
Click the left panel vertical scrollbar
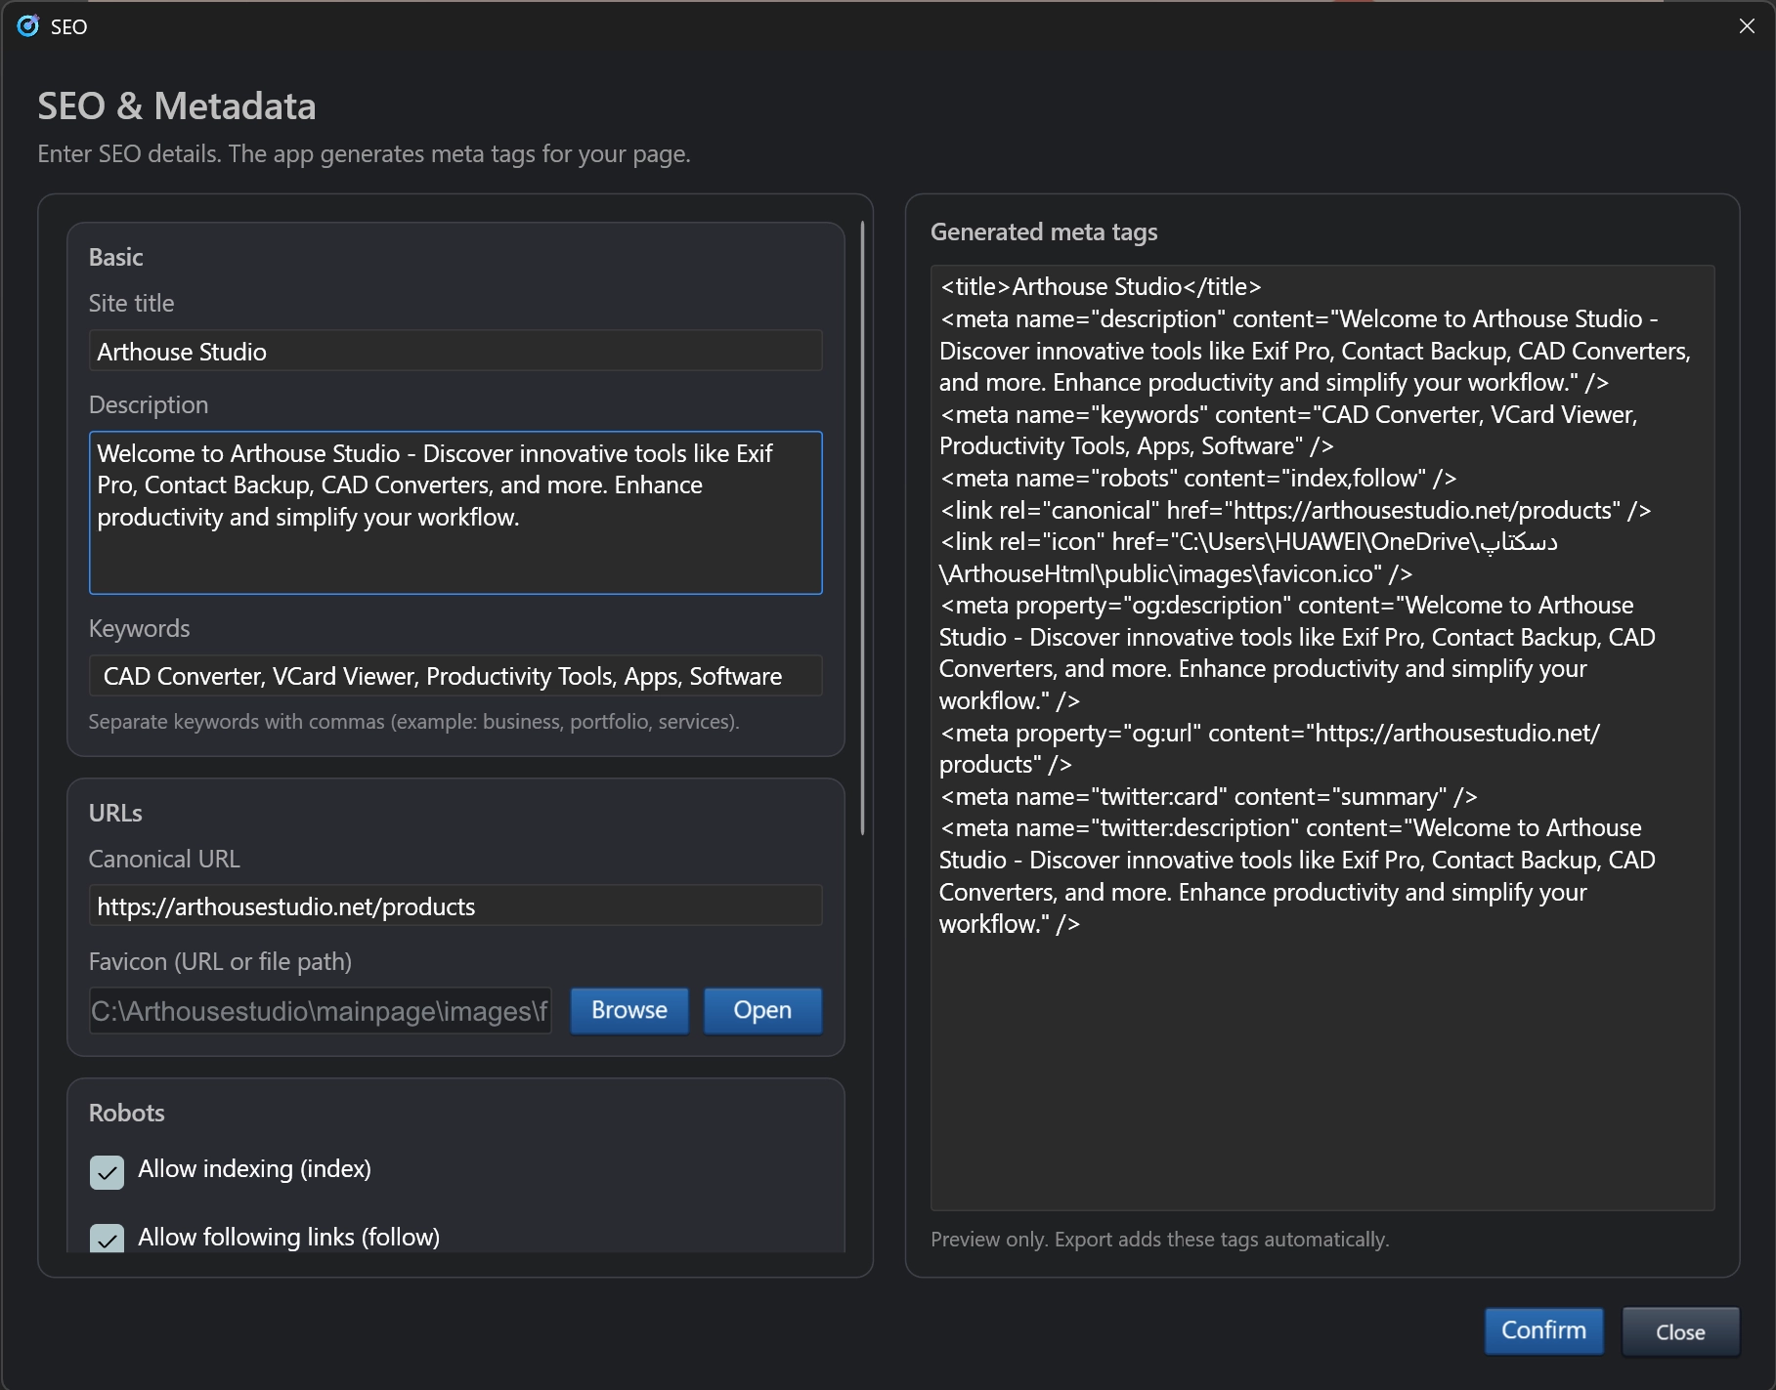[862, 528]
